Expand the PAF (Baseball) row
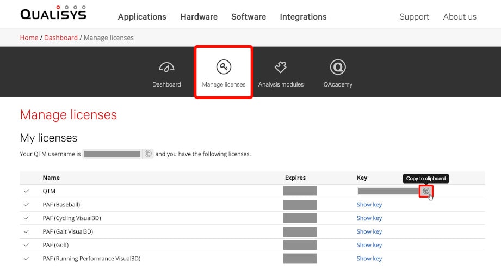 [26, 205]
